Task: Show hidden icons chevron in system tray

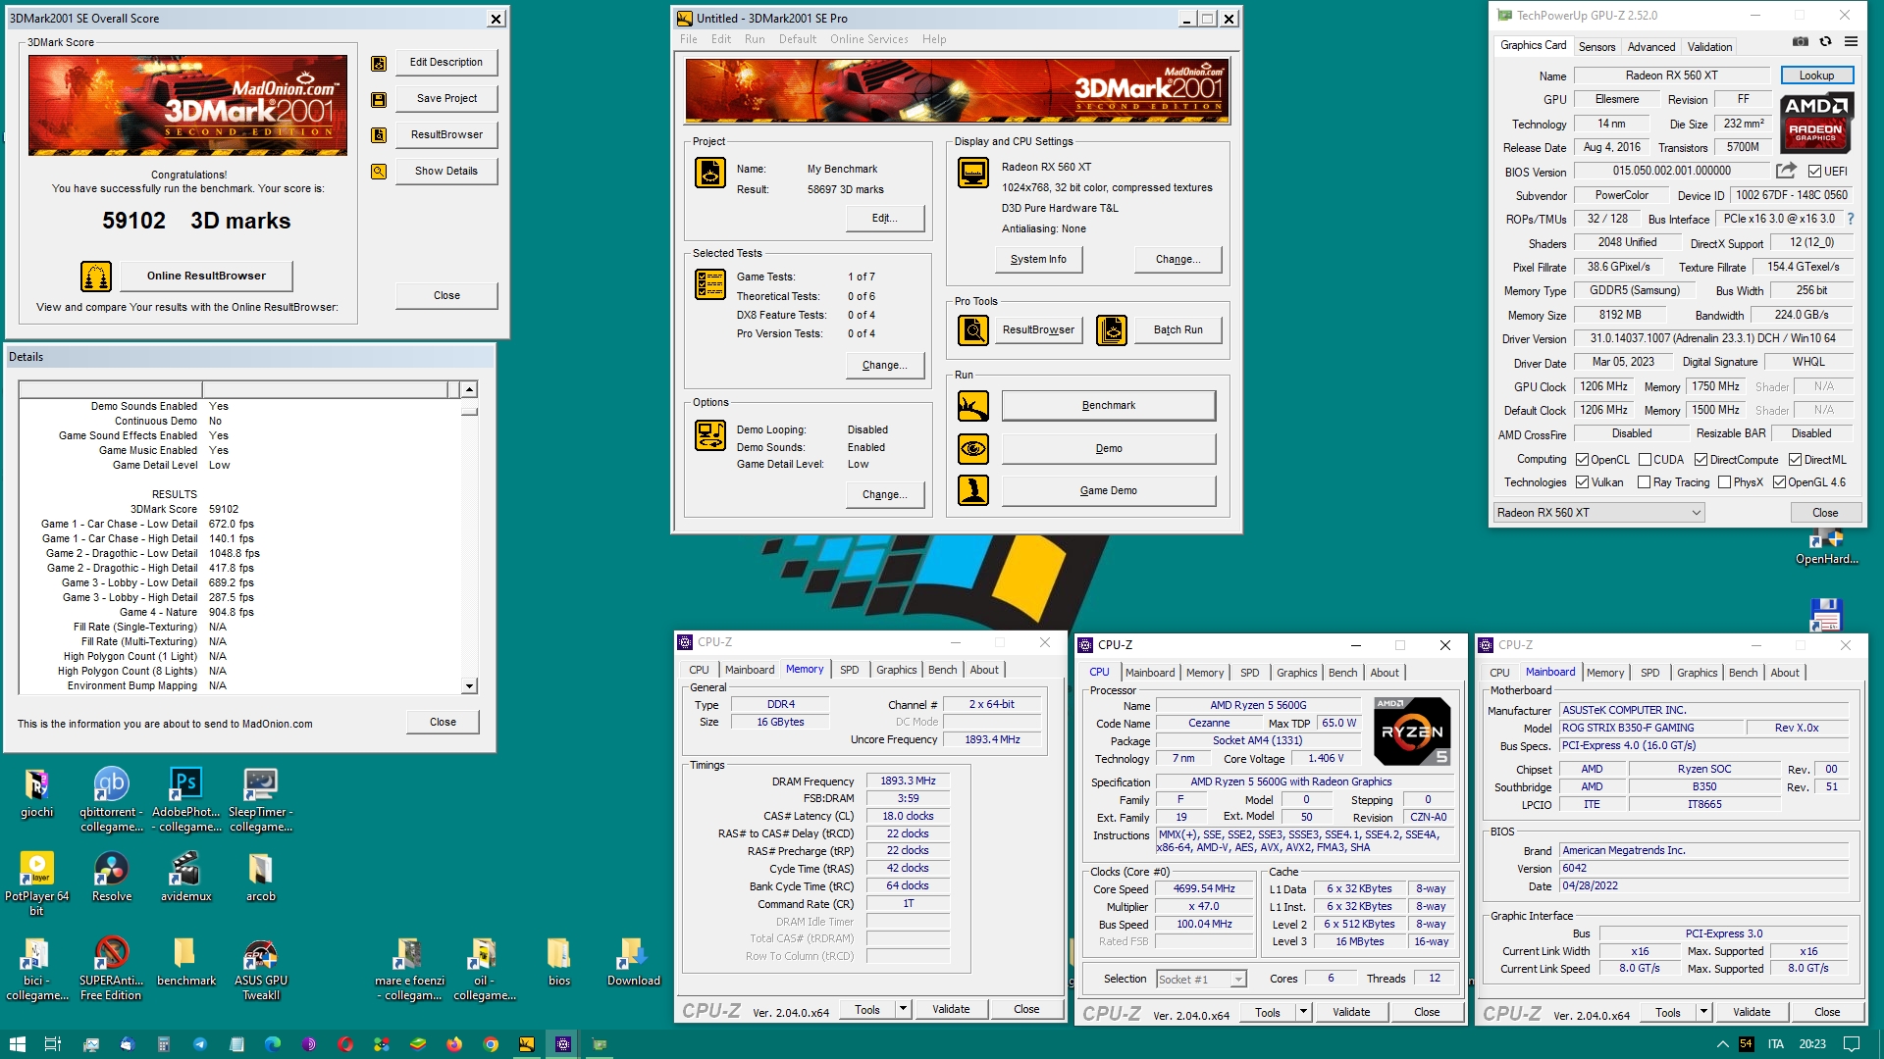Action: click(x=1722, y=1044)
